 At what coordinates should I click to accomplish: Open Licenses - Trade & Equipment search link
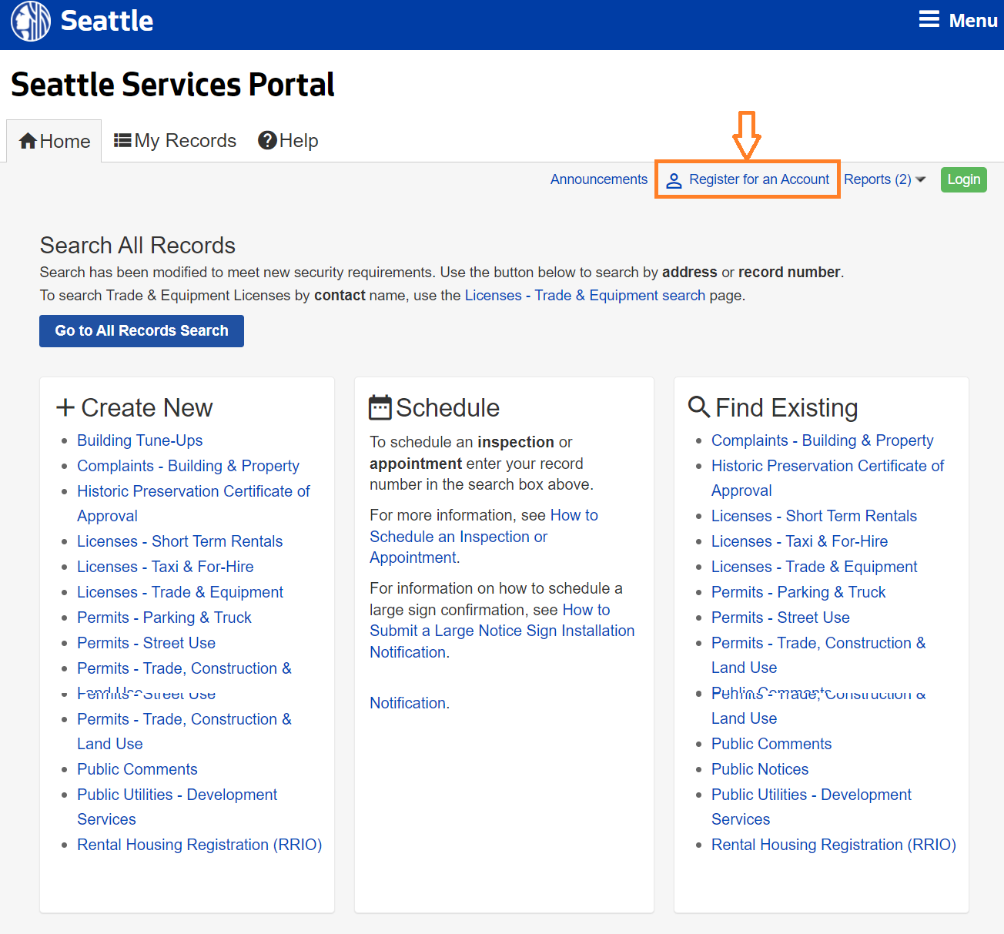point(585,296)
